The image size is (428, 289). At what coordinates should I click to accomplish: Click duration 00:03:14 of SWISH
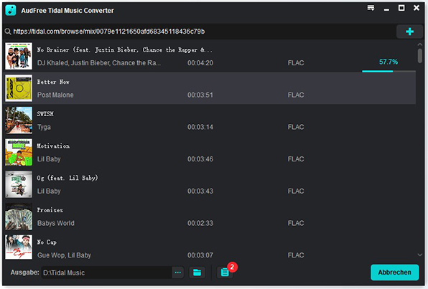pos(200,127)
